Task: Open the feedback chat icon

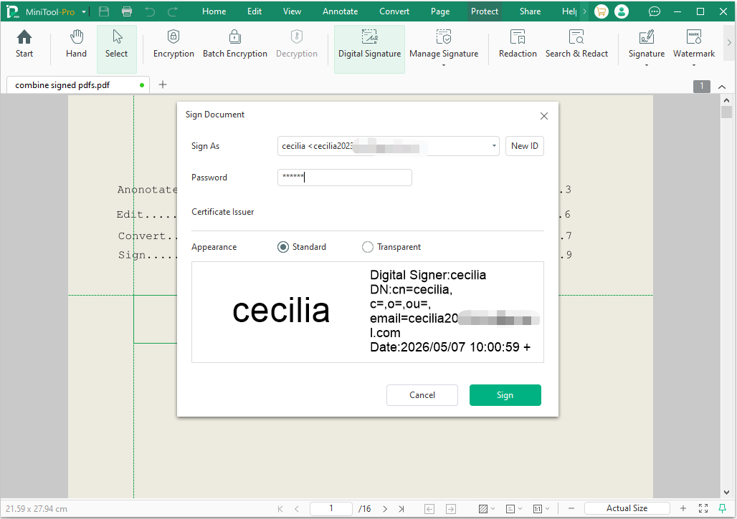Action: [x=655, y=11]
